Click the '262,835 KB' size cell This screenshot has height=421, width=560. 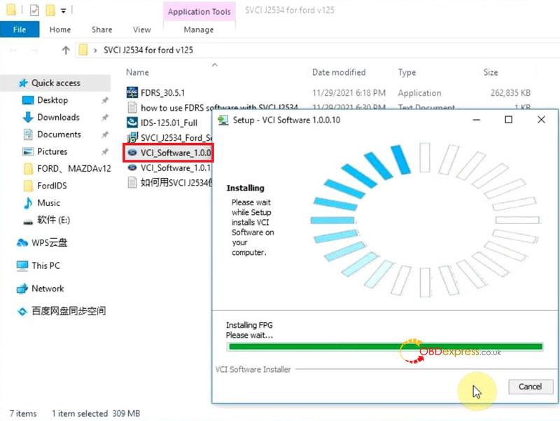point(510,93)
